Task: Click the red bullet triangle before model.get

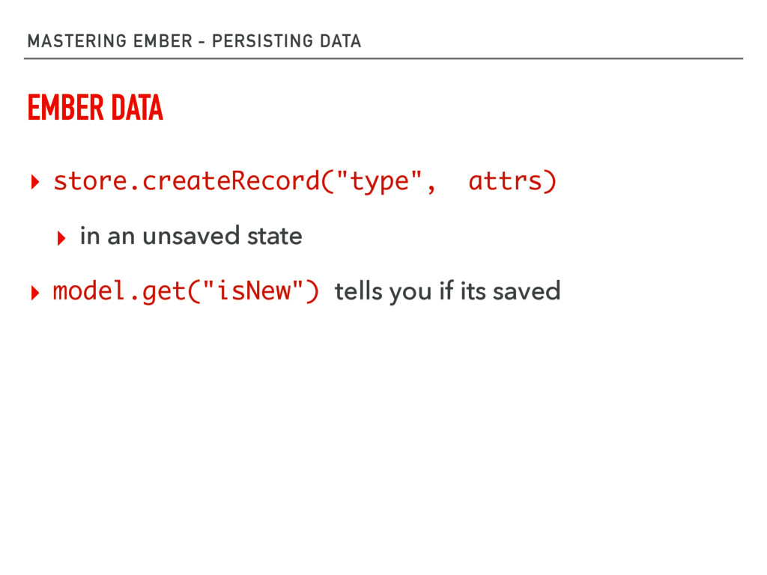Action: 34,293
